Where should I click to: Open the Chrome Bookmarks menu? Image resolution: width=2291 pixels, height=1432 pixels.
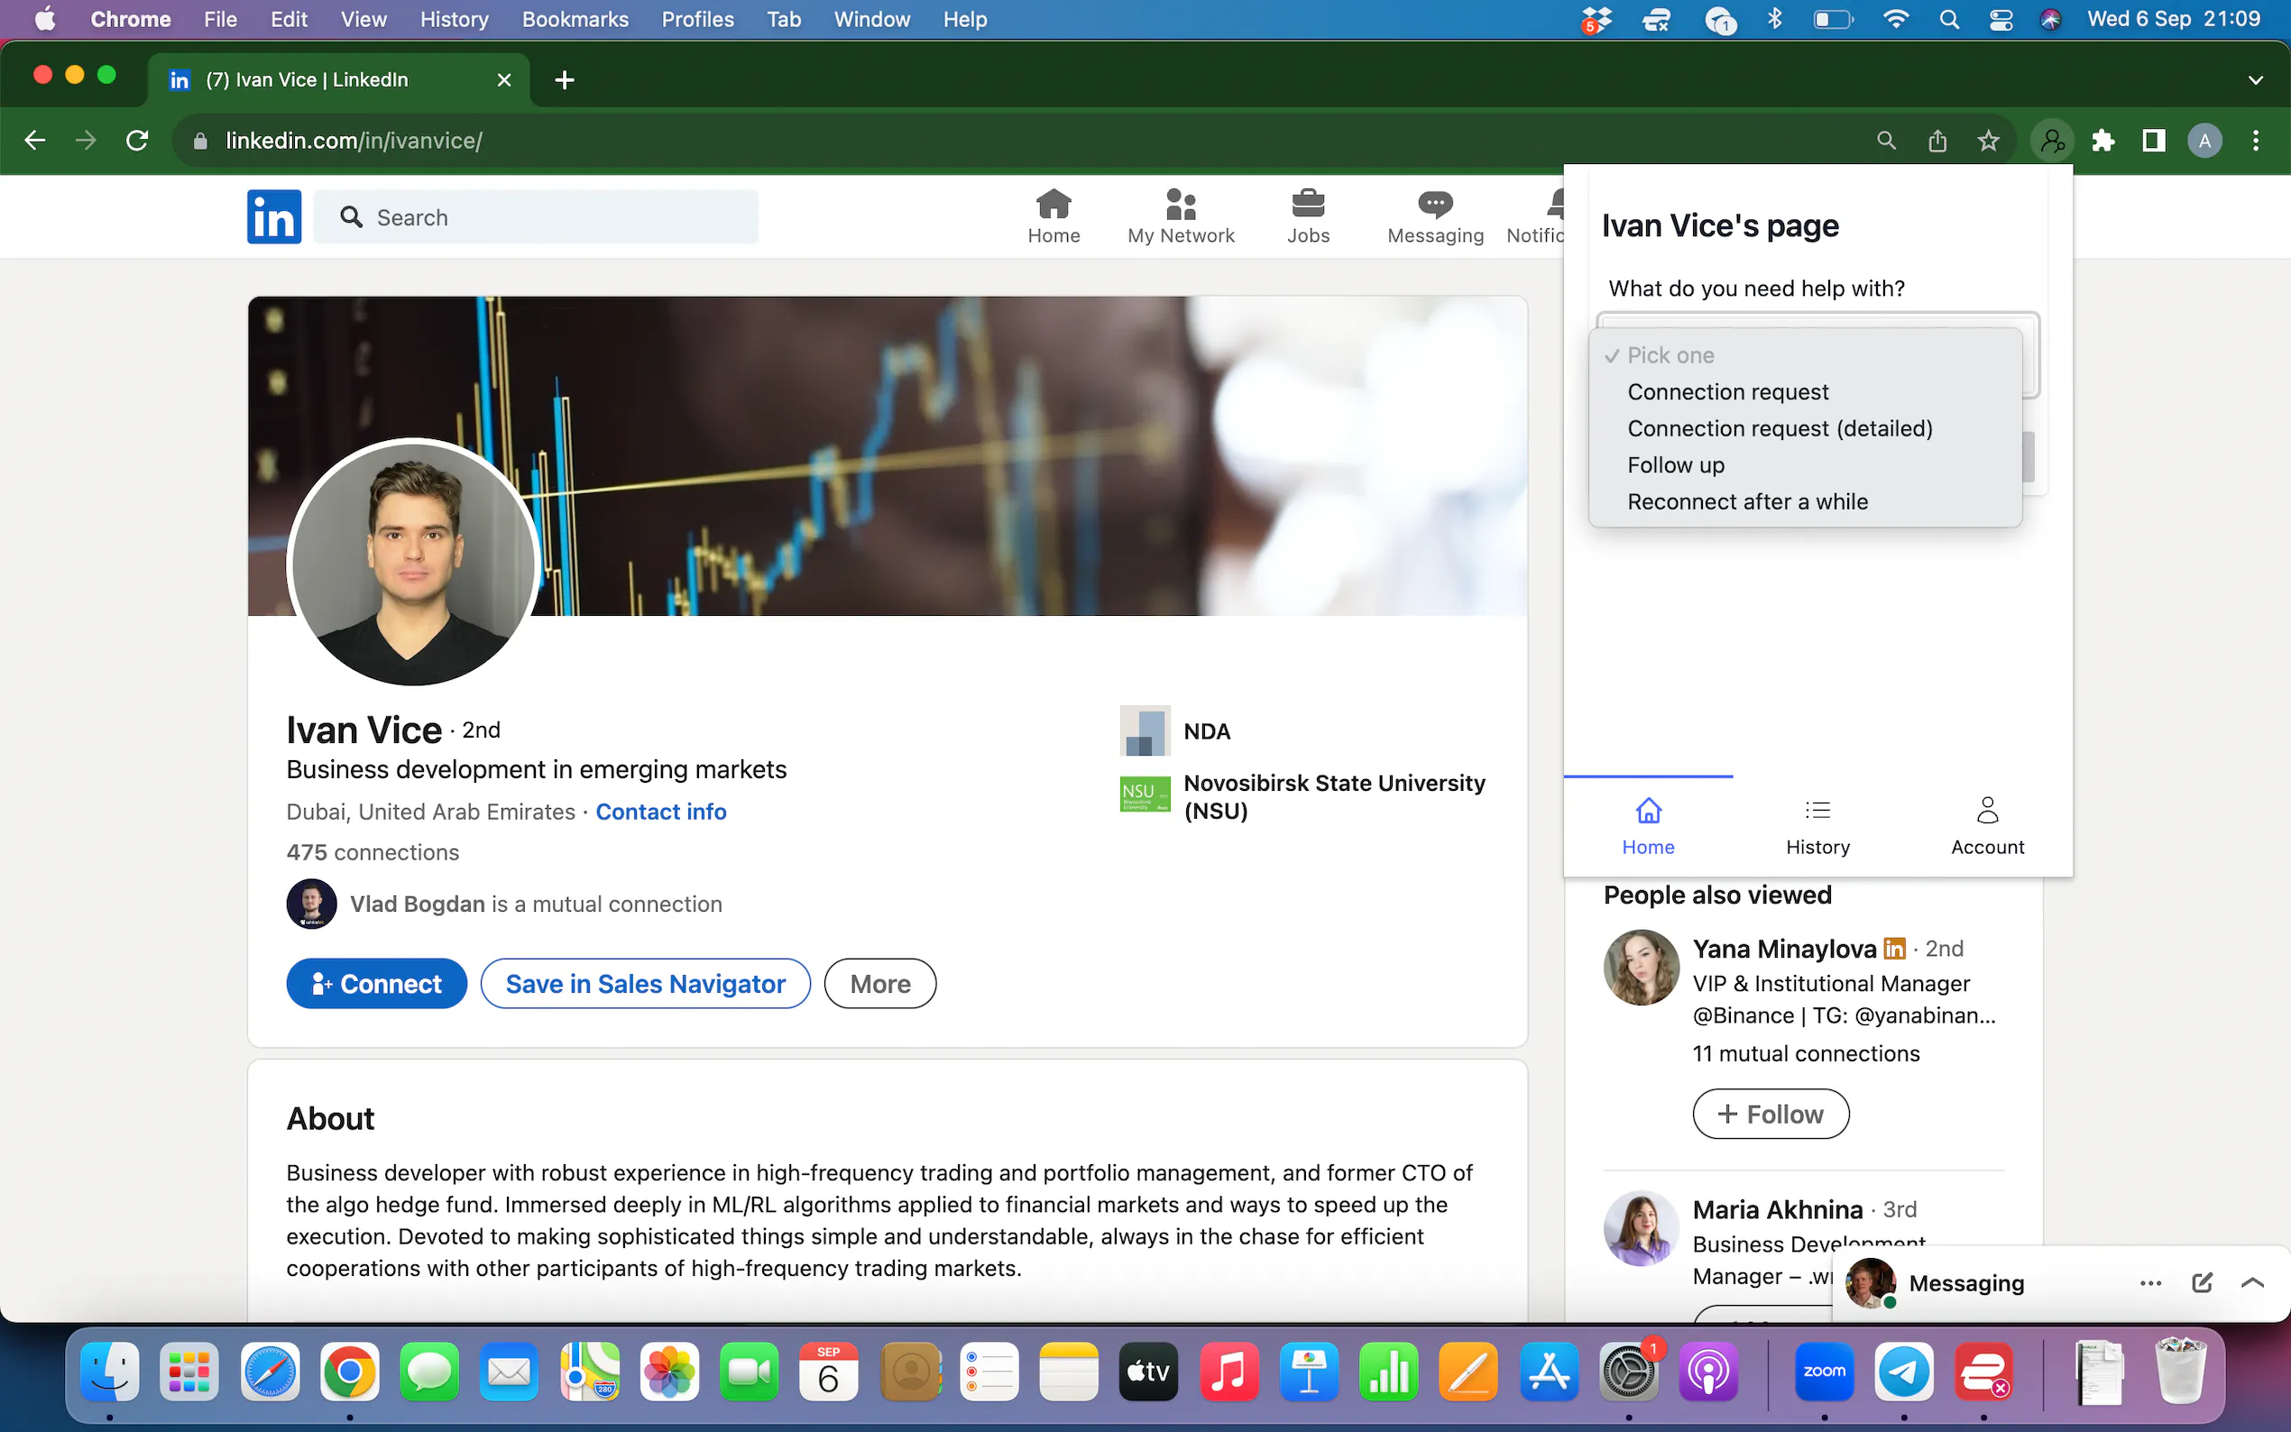click(x=575, y=19)
